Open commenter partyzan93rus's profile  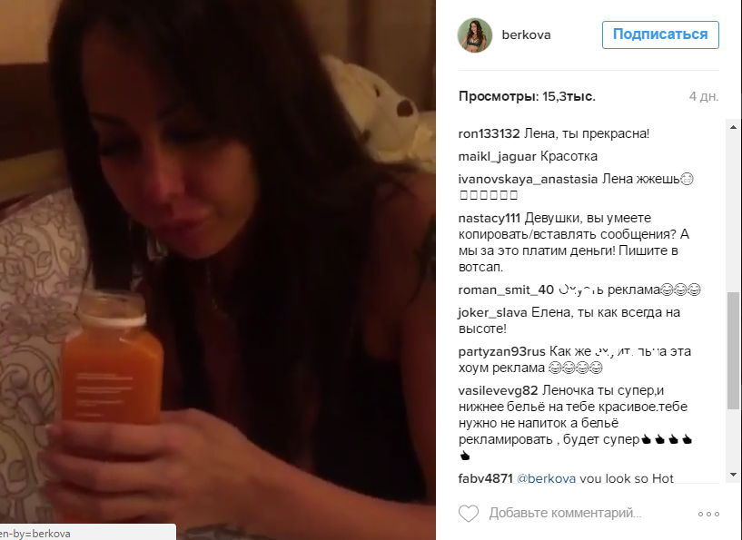coord(501,352)
